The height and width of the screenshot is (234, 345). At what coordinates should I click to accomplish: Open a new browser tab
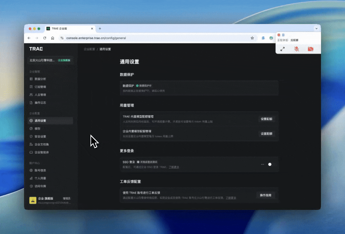(x=100, y=29)
